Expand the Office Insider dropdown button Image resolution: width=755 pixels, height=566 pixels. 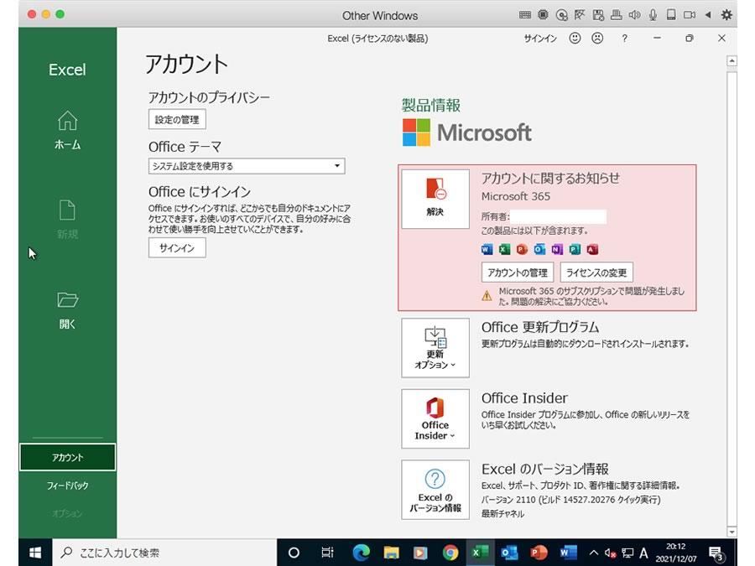click(435, 418)
